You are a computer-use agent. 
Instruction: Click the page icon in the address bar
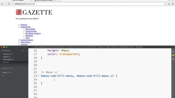click(x=13, y=4)
